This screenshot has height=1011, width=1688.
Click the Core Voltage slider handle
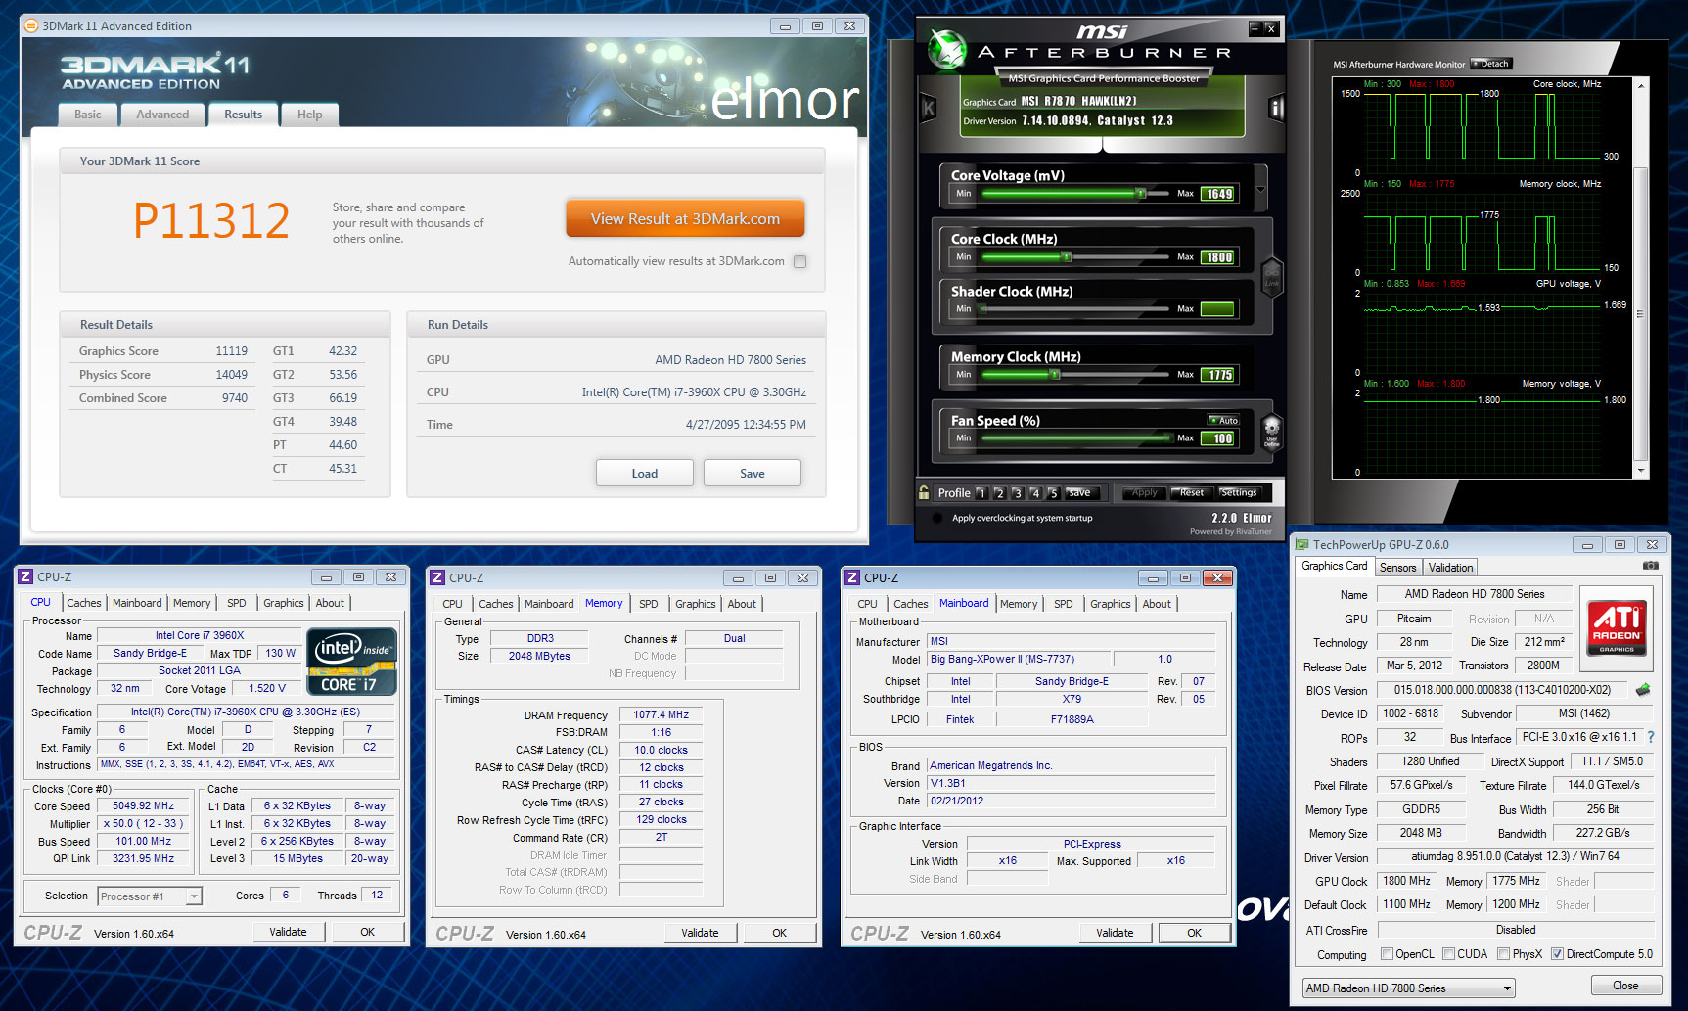(1141, 193)
